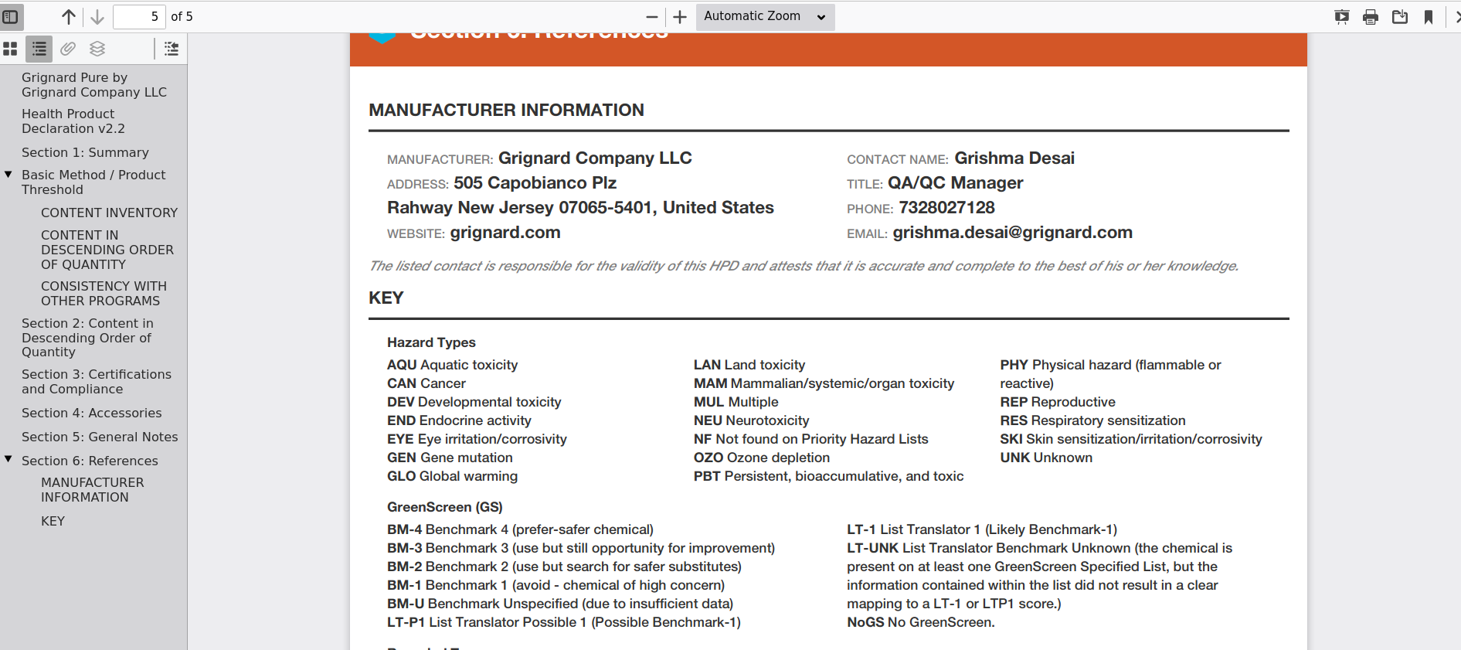This screenshot has width=1461, height=650.
Task: Jump to CONTENT INVENTORY outline entry
Action: [x=109, y=213]
